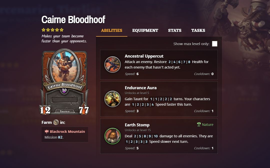
Task: Click the Nature spell school tree icon
Action: 199,124
